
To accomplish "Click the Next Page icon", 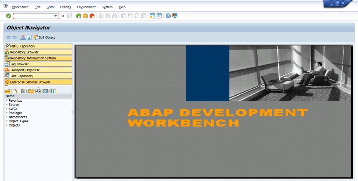I will click(x=137, y=16).
